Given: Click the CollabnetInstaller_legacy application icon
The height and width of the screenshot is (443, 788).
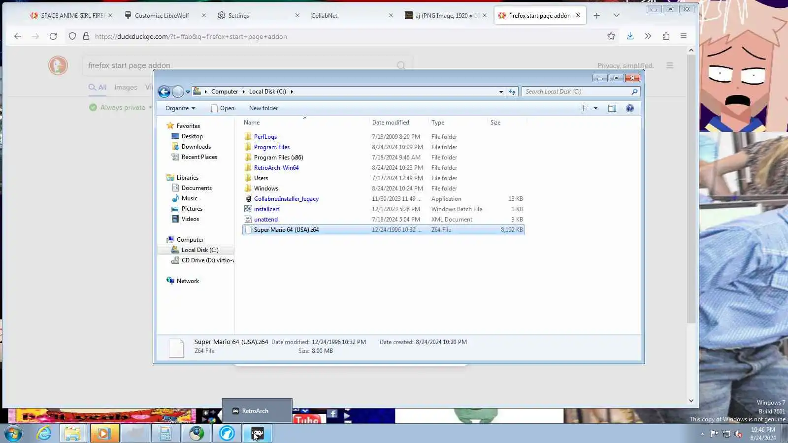Looking at the screenshot, I should click(248, 198).
